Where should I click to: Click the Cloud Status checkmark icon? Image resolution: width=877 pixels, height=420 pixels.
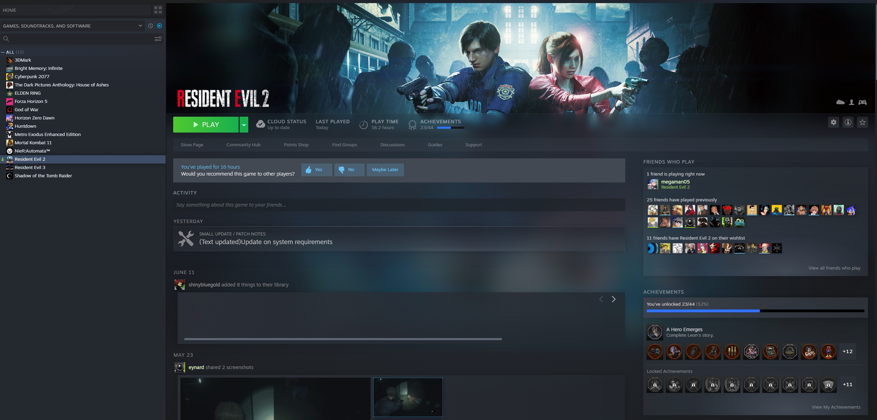point(260,124)
